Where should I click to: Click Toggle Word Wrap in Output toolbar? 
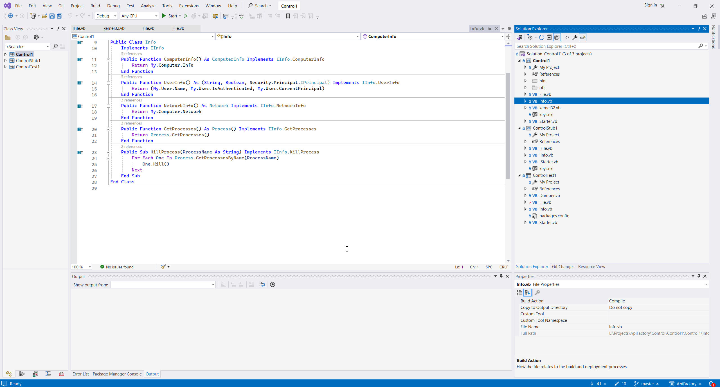coord(262,285)
